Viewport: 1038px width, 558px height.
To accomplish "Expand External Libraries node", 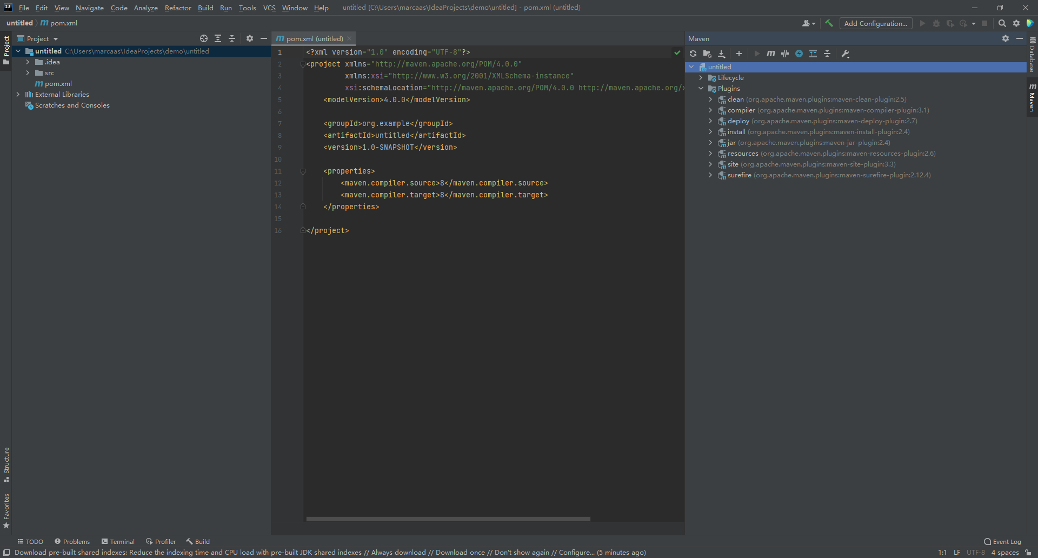I will [x=18, y=95].
